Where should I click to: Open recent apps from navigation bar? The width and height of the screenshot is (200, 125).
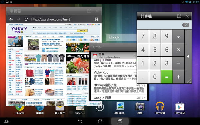pyautogui.click(x=120, y=121)
